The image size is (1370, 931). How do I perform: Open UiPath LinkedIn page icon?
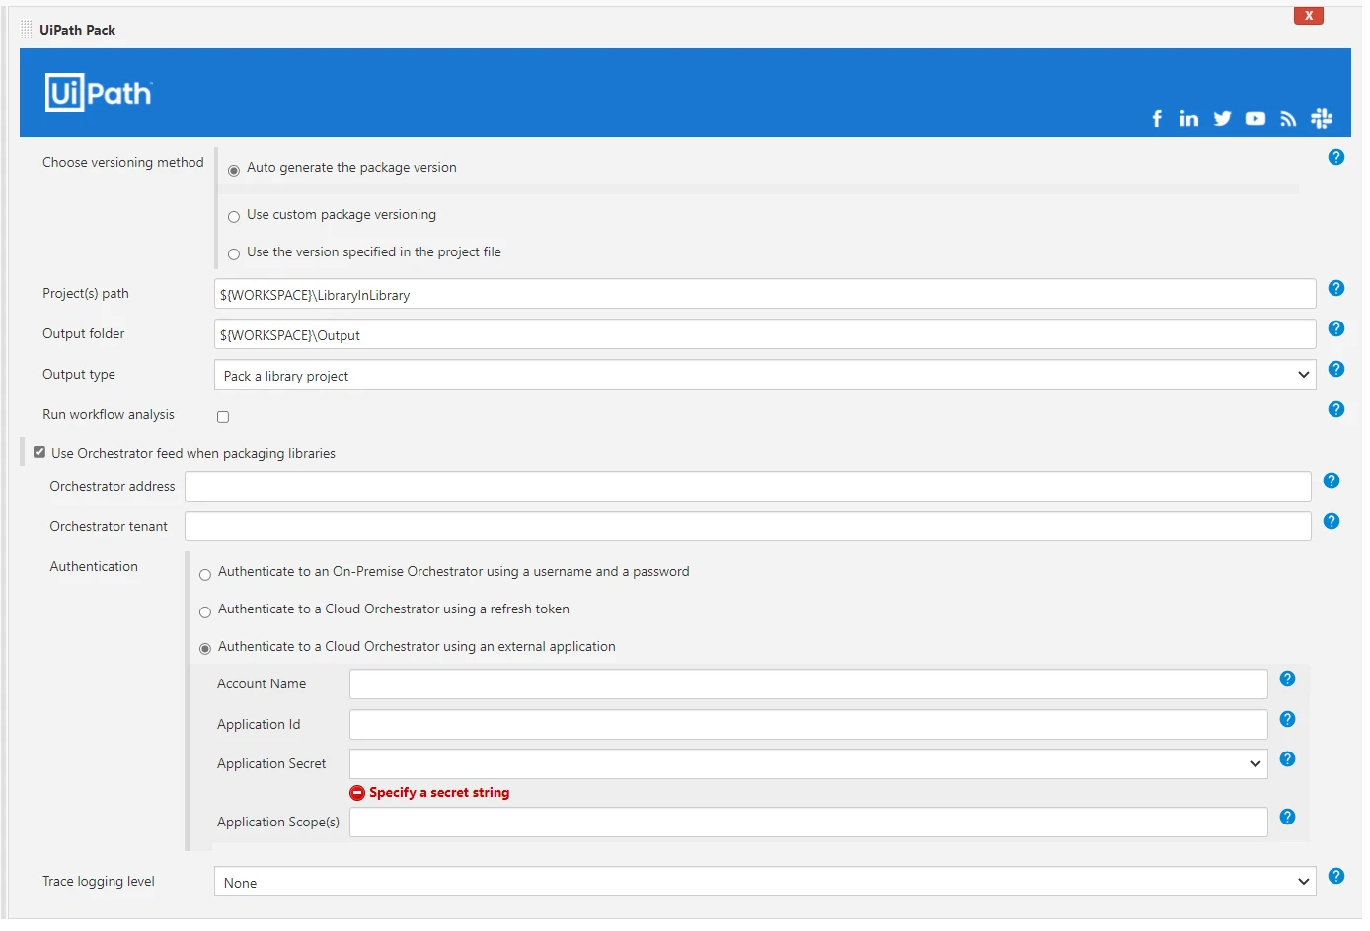(x=1189, y=119)
